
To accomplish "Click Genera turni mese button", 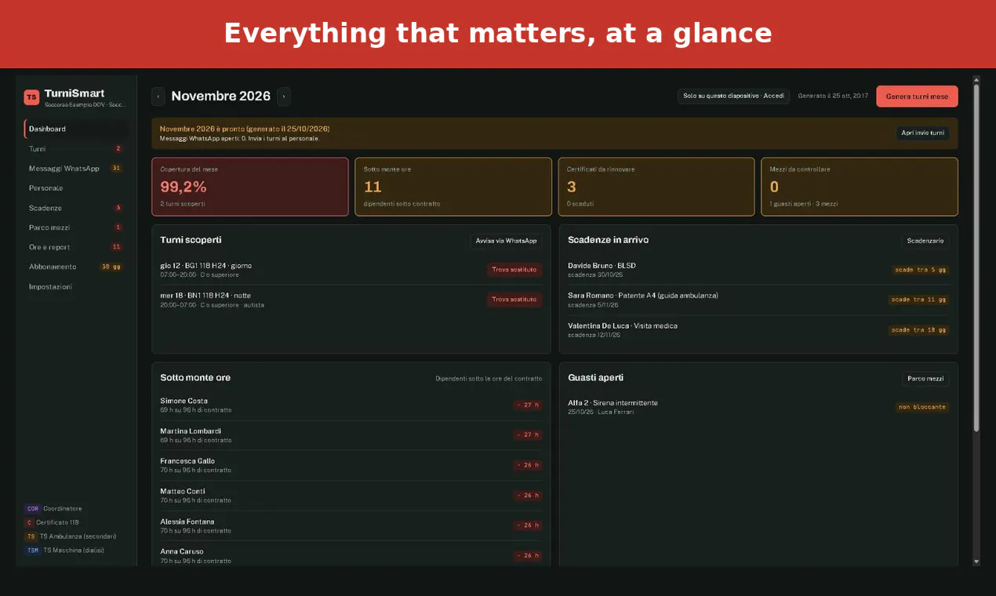I will point(917,96).
